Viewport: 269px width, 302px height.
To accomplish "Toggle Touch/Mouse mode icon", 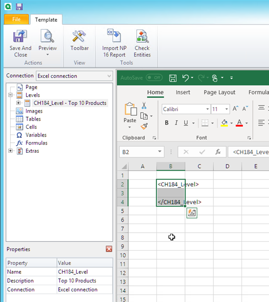I will [214, 78].
